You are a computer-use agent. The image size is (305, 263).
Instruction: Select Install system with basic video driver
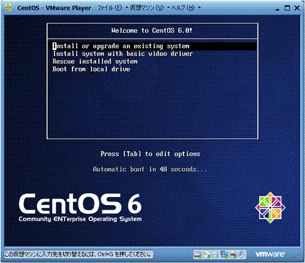tap(122, 54)
